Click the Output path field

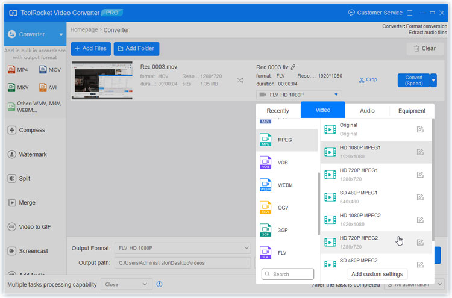click(182, 263)
